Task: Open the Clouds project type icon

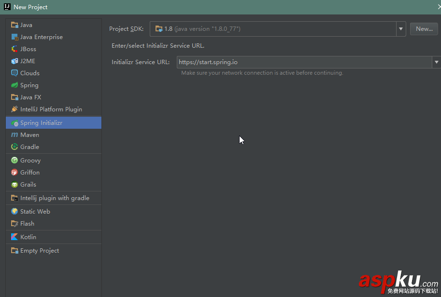Action: pyautogui.click(x=14, y=73)
